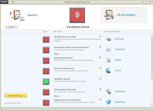Click the Check PC clipboard stethoscope icon

point(17,15)
